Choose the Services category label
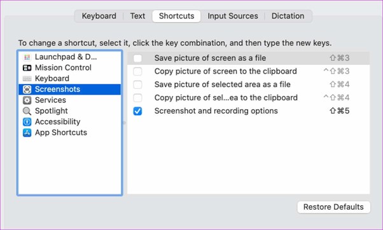This screenshot has height=230, width=383. [x=50, y=100]
